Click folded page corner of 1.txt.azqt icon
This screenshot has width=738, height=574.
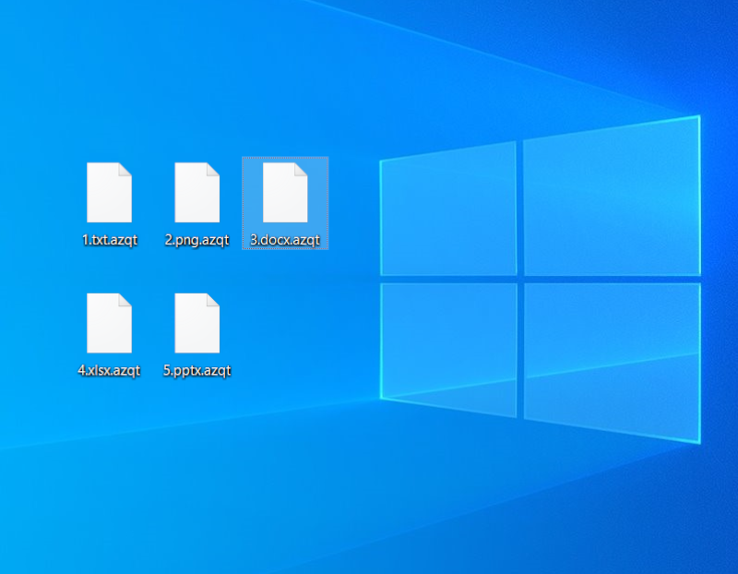click(125, 169)
